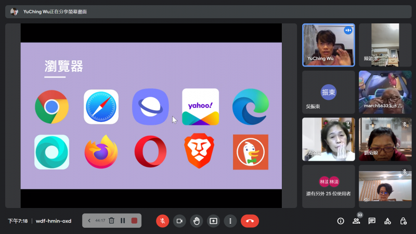416x234 pixels.
Task: Open meeting details info icon
Action: pos(341,221)
